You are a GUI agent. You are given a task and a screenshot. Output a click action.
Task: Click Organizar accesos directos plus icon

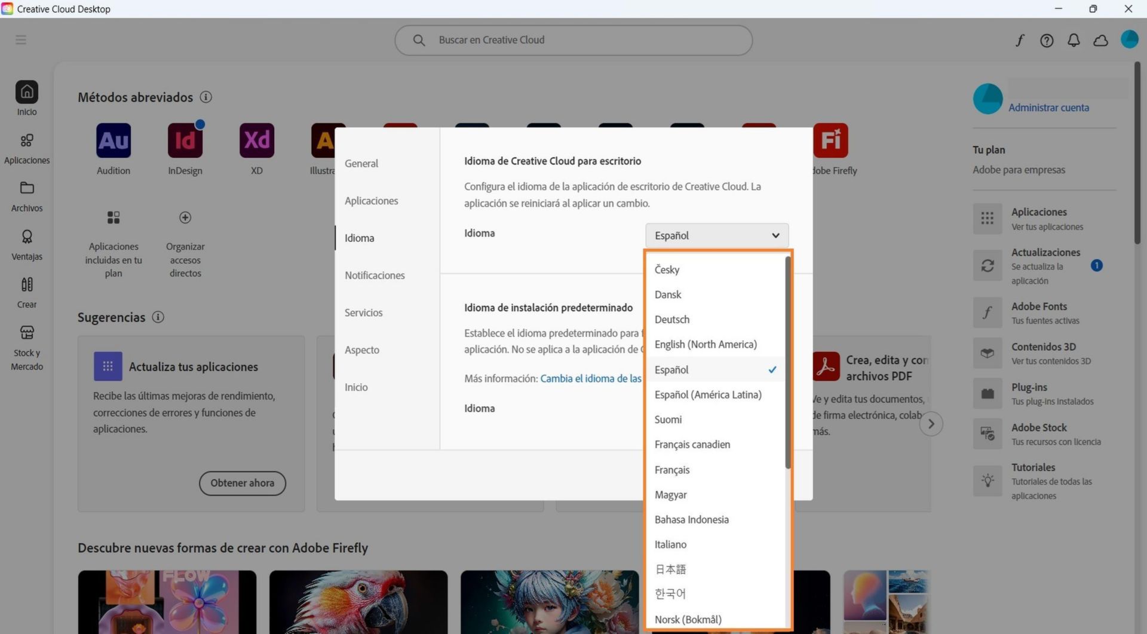click(x=185, y=218)
